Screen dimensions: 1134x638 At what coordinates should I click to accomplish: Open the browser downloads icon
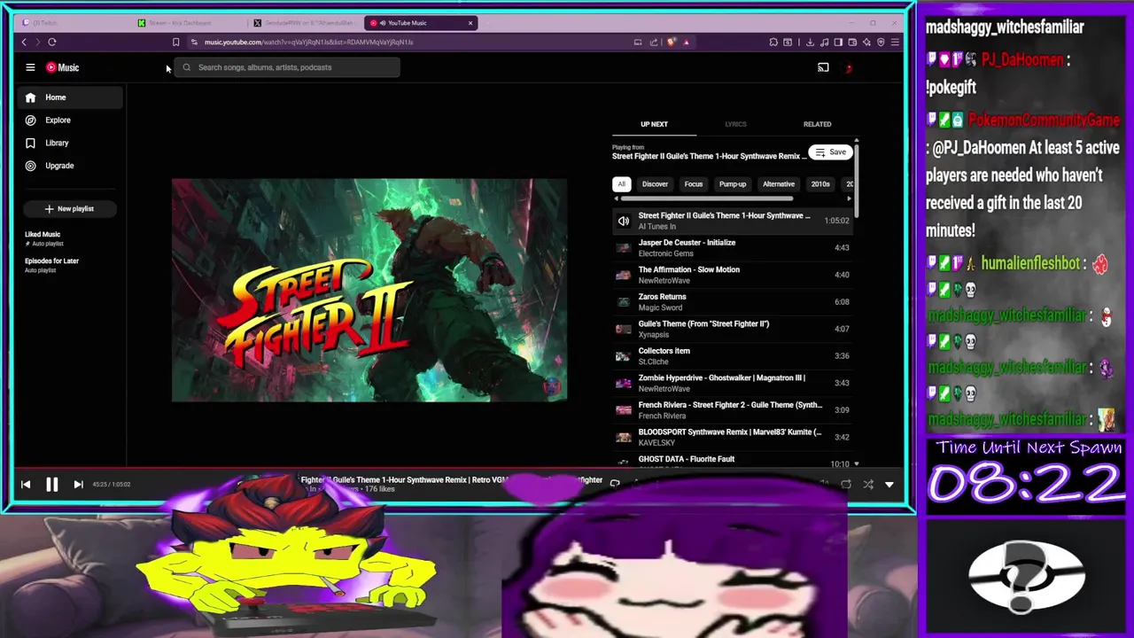810,42
